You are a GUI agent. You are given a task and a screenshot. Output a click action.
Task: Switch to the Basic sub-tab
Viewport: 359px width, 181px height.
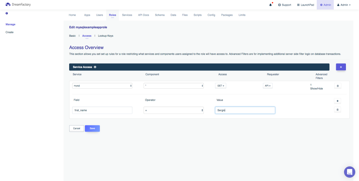point(72,36)
